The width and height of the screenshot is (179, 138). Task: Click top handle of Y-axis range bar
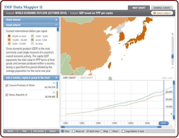point(174,83)
